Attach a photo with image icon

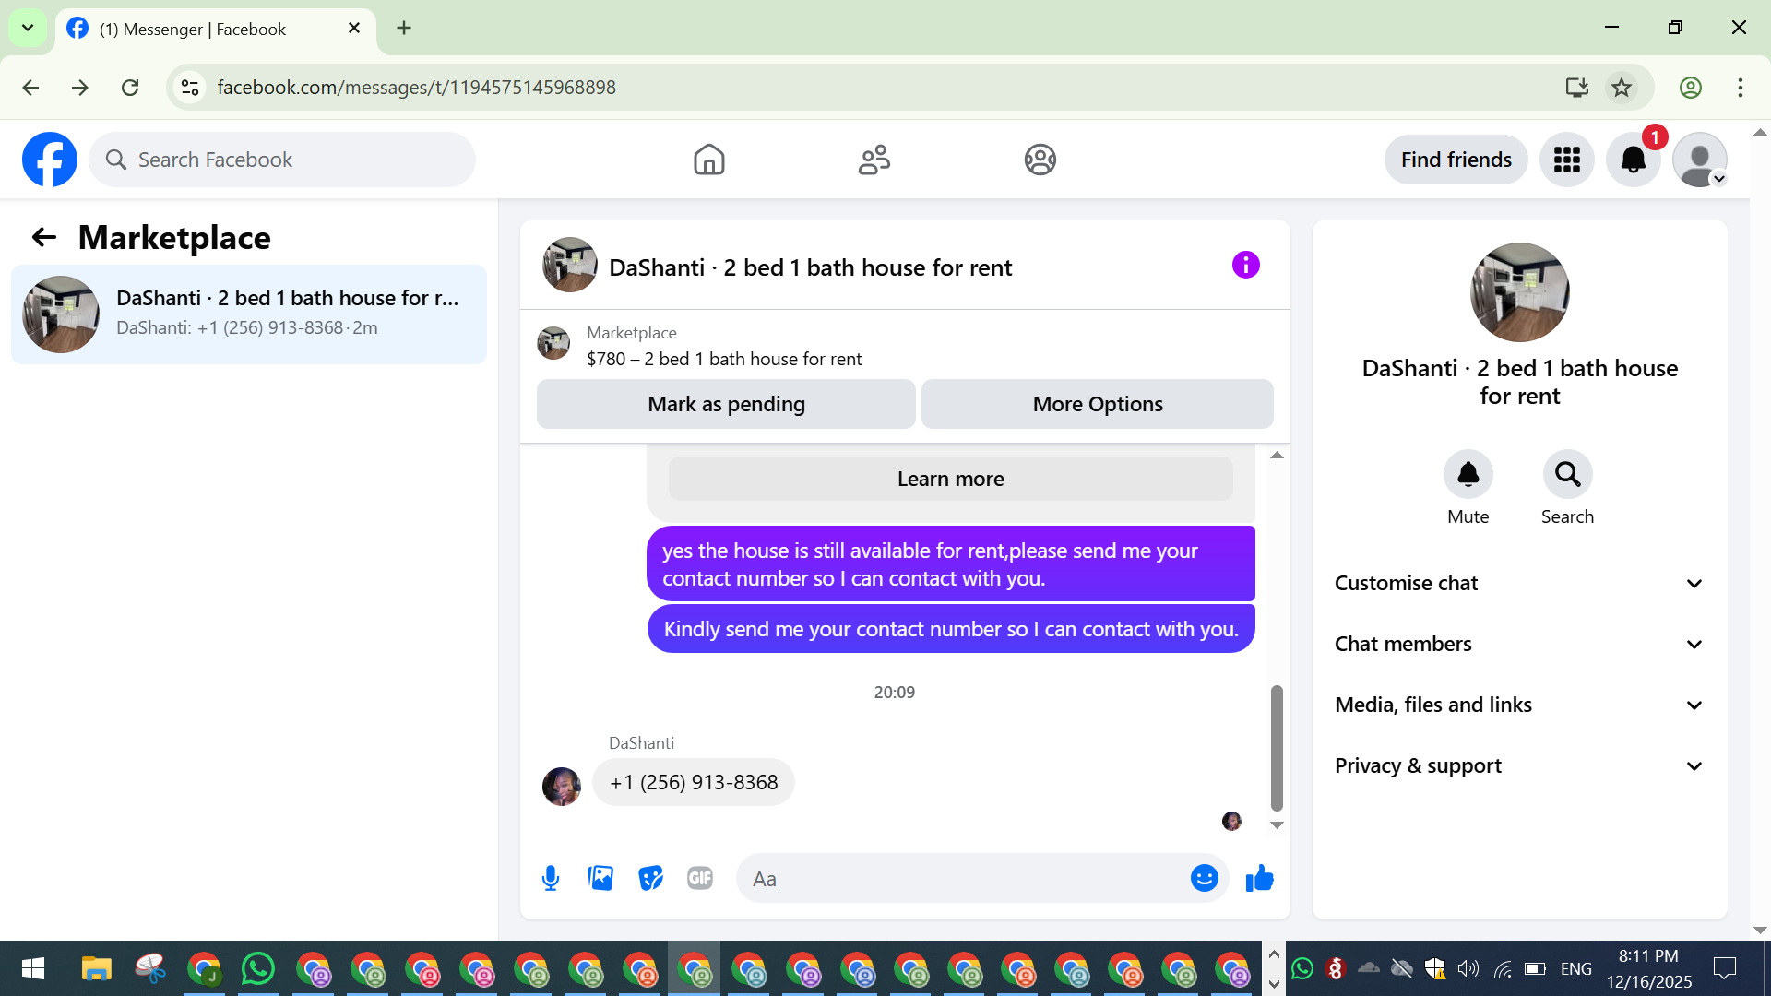tap(600, 878)
